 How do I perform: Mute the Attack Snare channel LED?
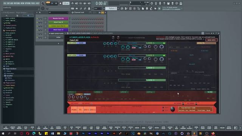click(37, 30)
